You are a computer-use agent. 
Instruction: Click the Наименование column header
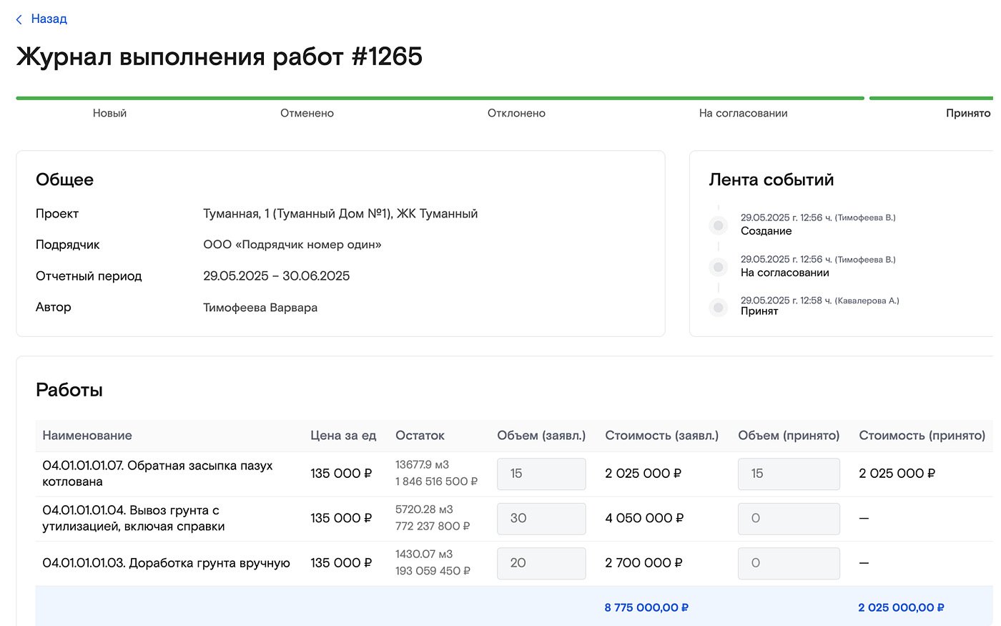click(87, 436)
